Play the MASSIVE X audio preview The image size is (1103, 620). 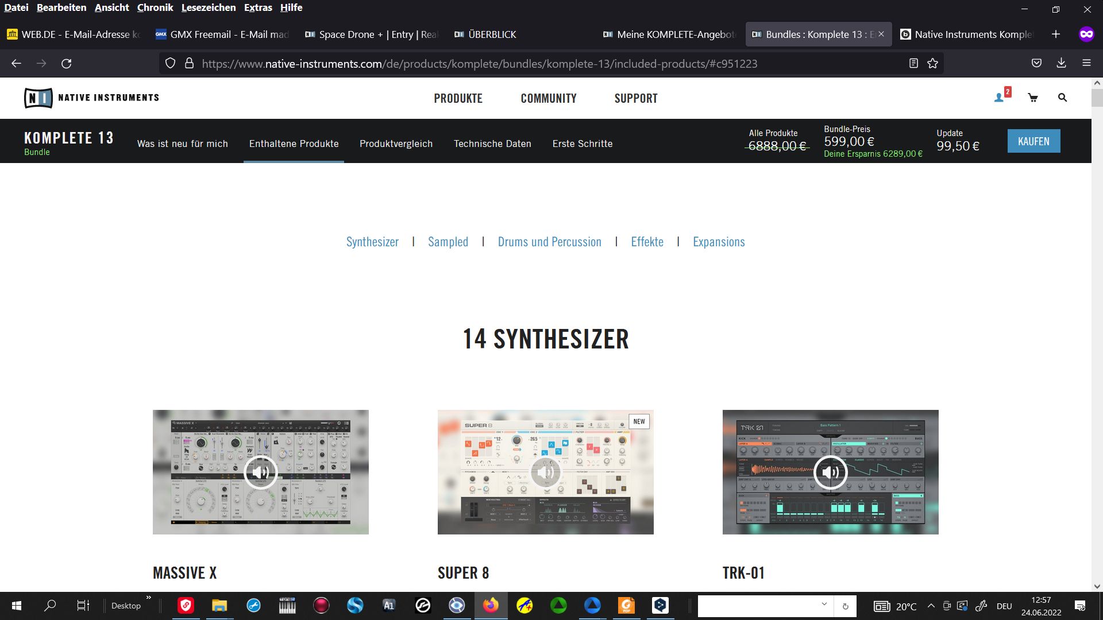pos(261,472)
